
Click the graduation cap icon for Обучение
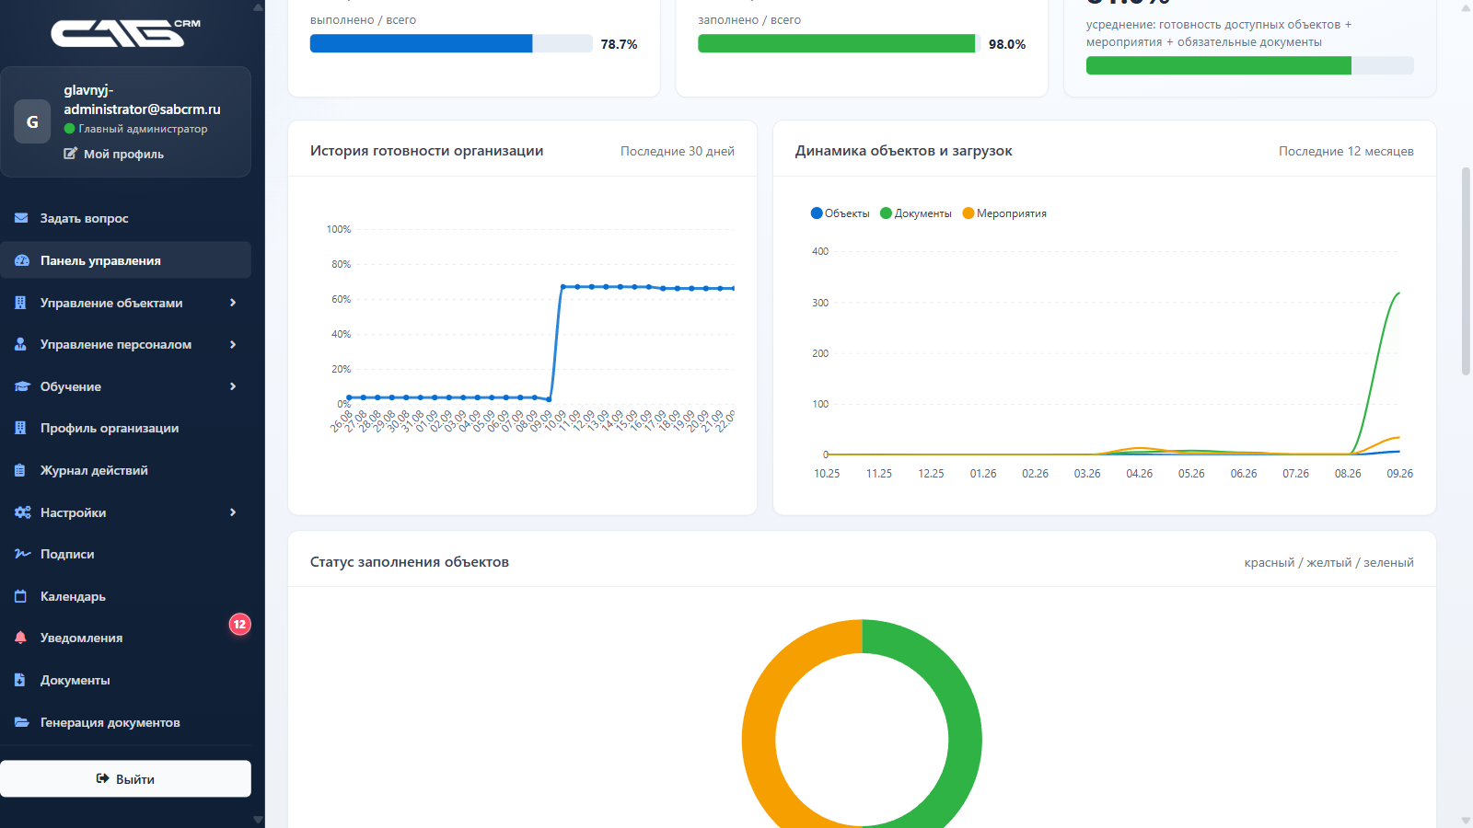pos(22,386)
